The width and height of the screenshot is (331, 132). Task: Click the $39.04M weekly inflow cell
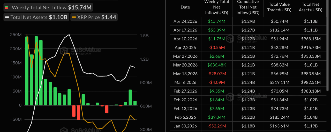[x=216, y=117]
